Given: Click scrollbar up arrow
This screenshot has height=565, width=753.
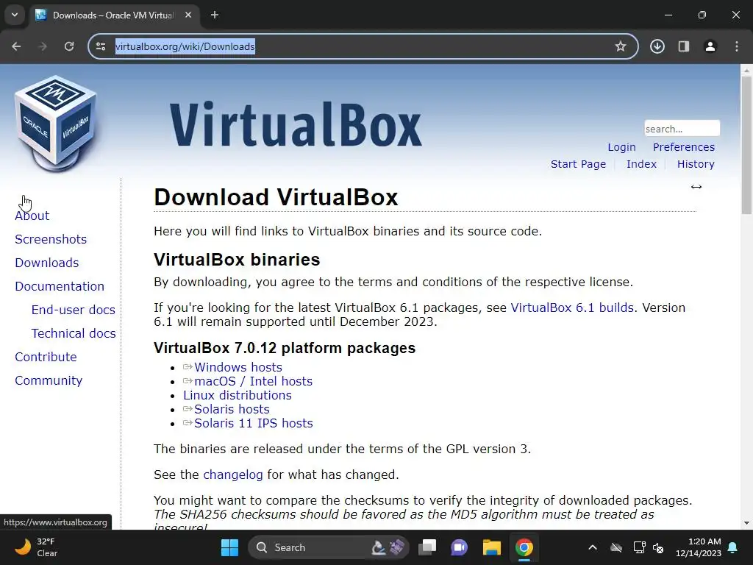Looking at the screenshot, I should [746, 70].
